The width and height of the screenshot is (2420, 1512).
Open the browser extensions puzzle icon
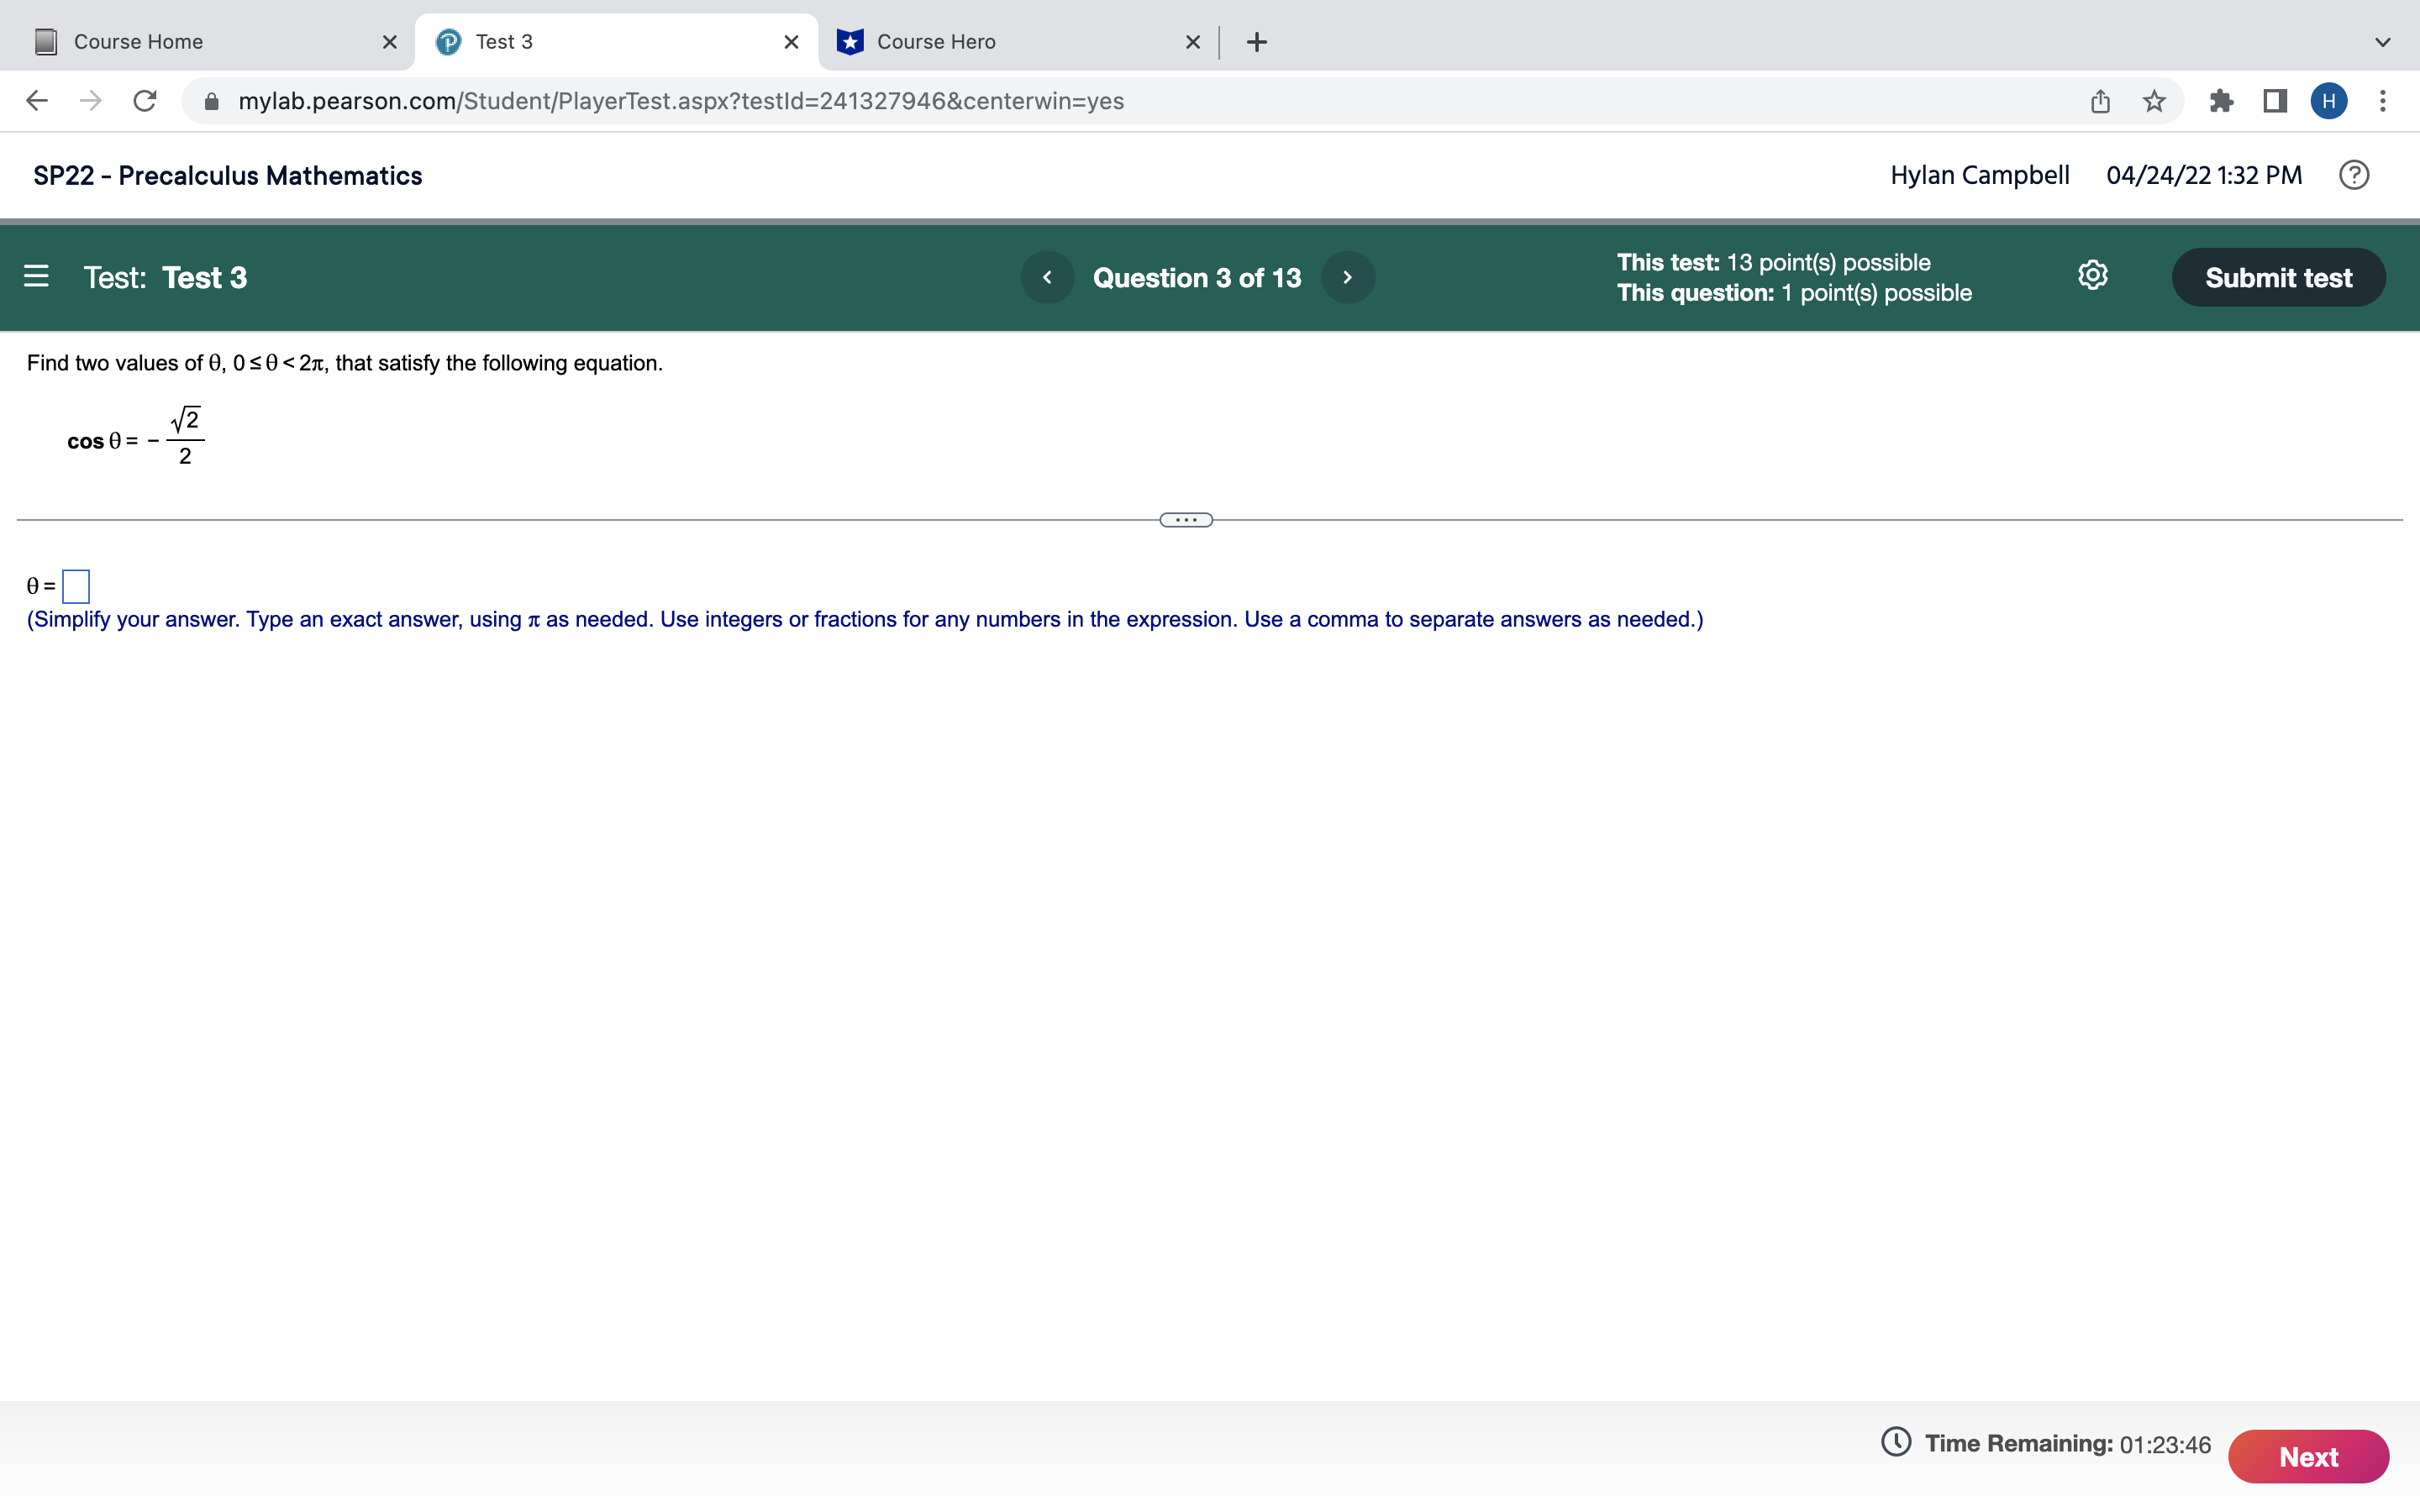point(2221,101)
